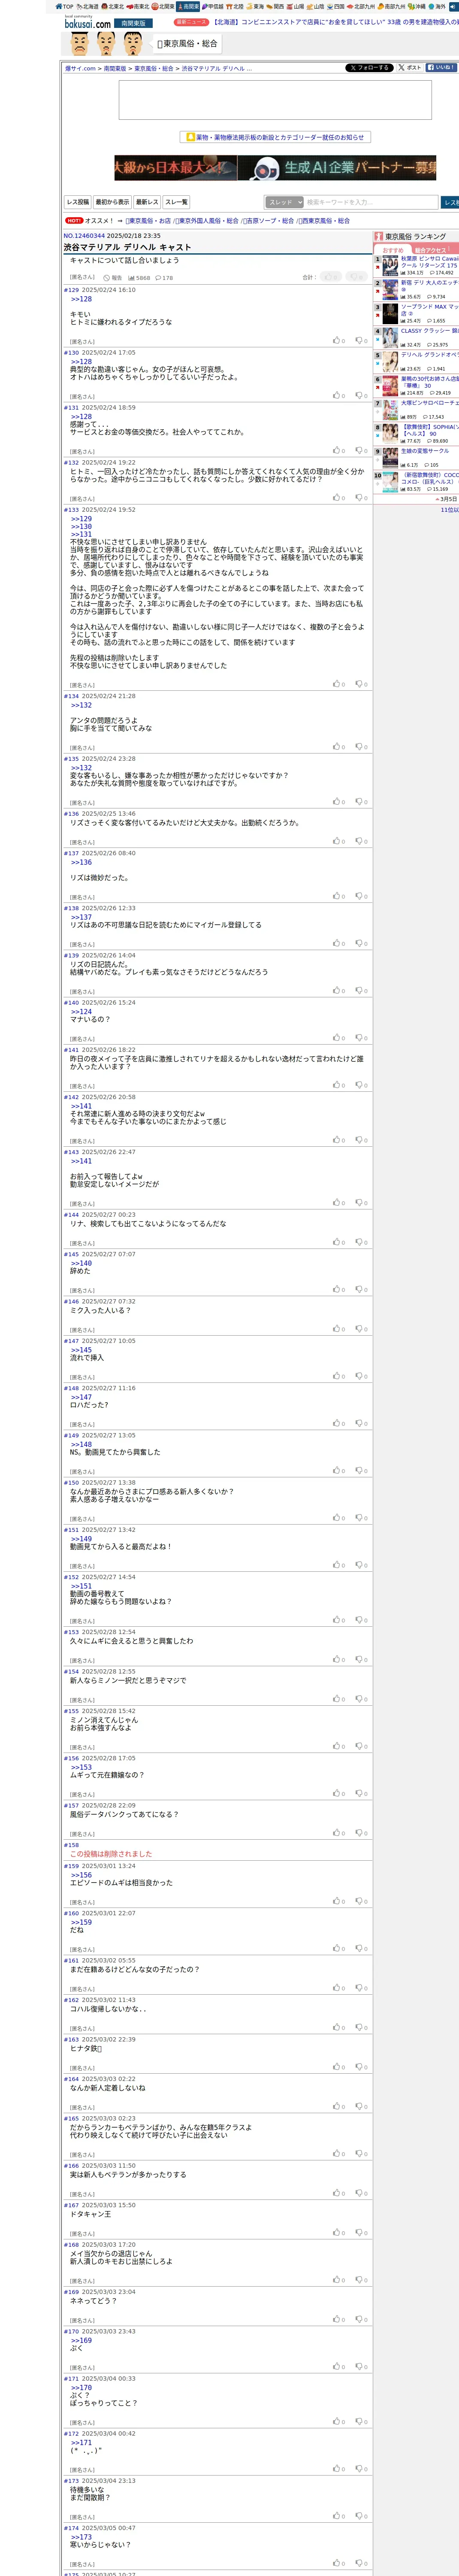Click the 報告 report icon under thread title

coord(113,278)
